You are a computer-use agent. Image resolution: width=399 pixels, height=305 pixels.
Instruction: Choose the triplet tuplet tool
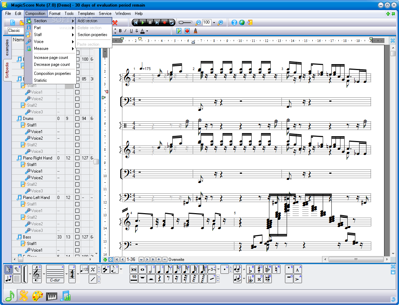point(212,269)
